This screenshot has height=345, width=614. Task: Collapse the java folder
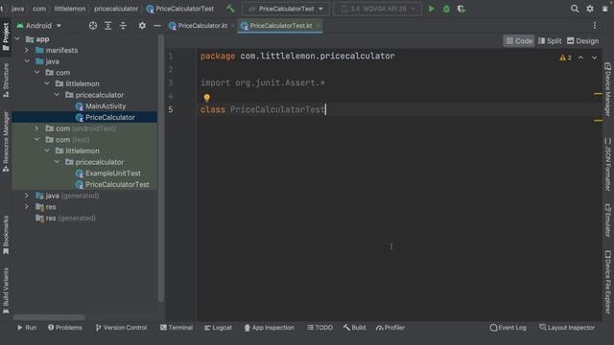pos(27,61)
